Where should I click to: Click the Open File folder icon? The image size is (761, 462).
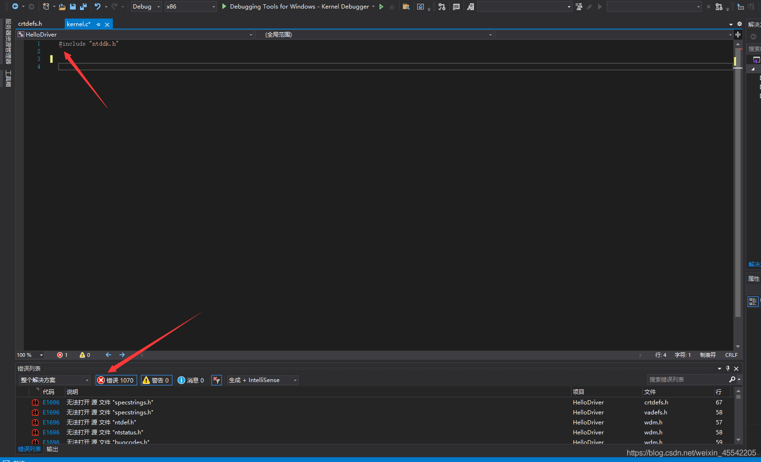coord(62,7)
